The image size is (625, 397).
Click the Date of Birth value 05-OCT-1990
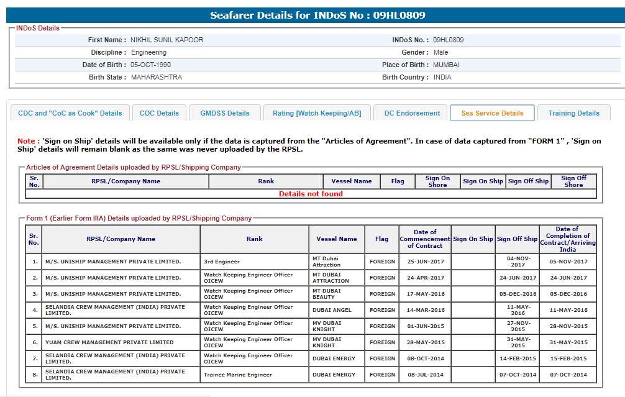tap(150, 65)
